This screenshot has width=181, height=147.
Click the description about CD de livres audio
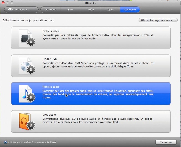(98, 121)
